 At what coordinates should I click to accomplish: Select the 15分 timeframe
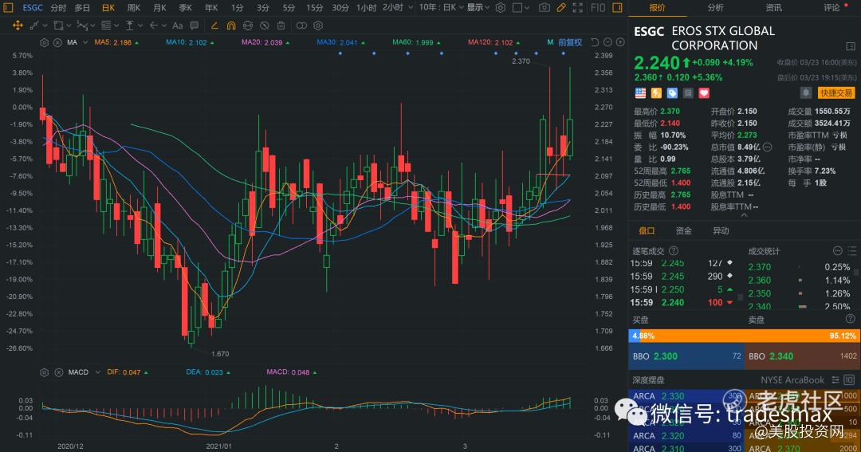click(315, 8)
